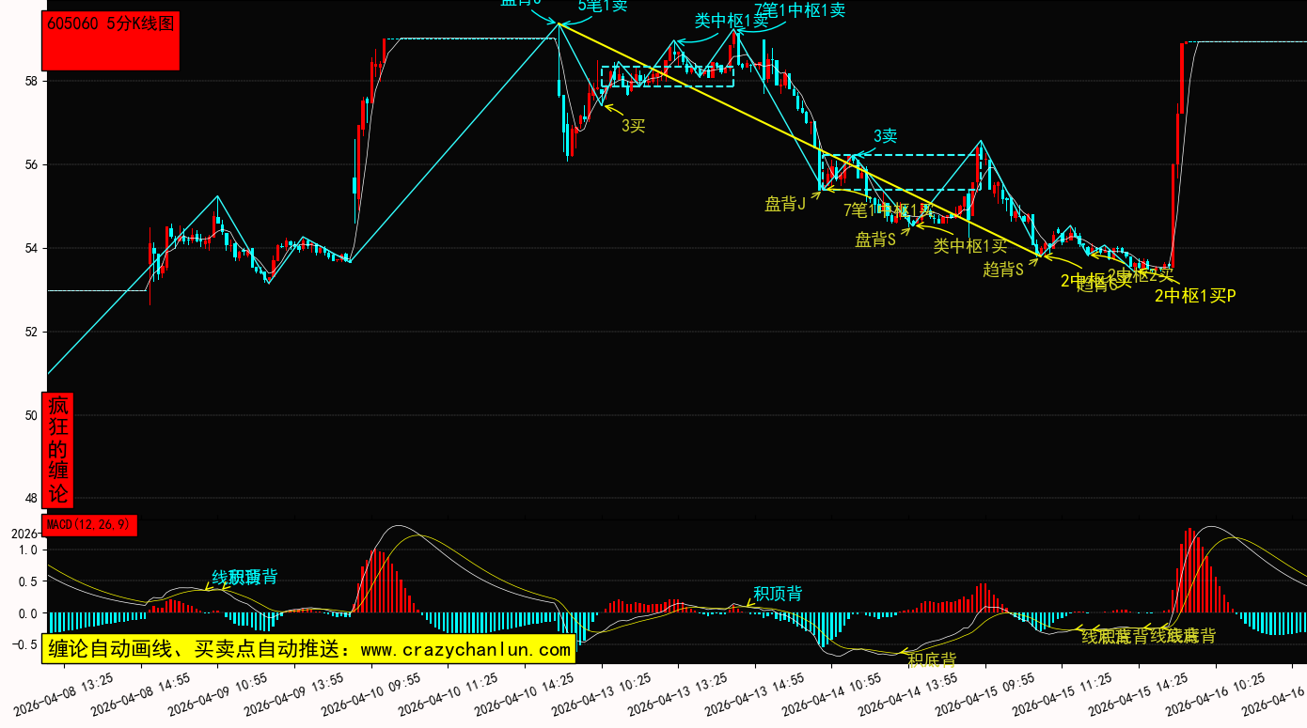
Task: Click the 趋背S trend divergence marker
Action: pyautogui.click(x=1002, y=270)
